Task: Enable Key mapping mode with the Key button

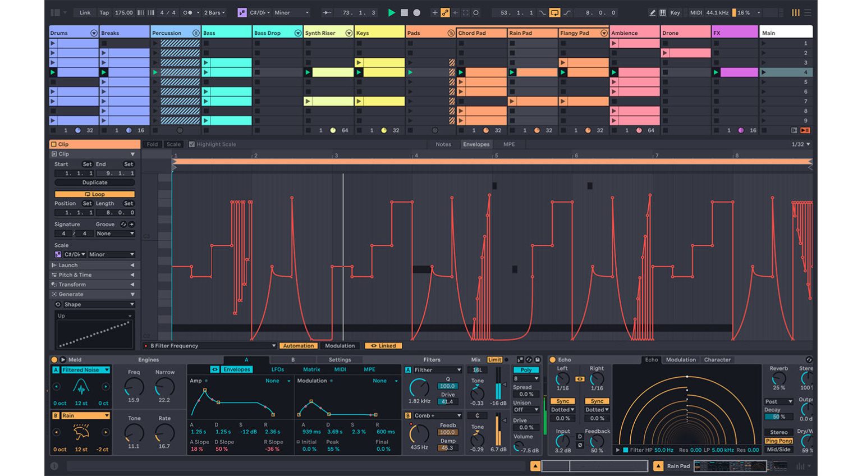Action: [x=675, y=12]
